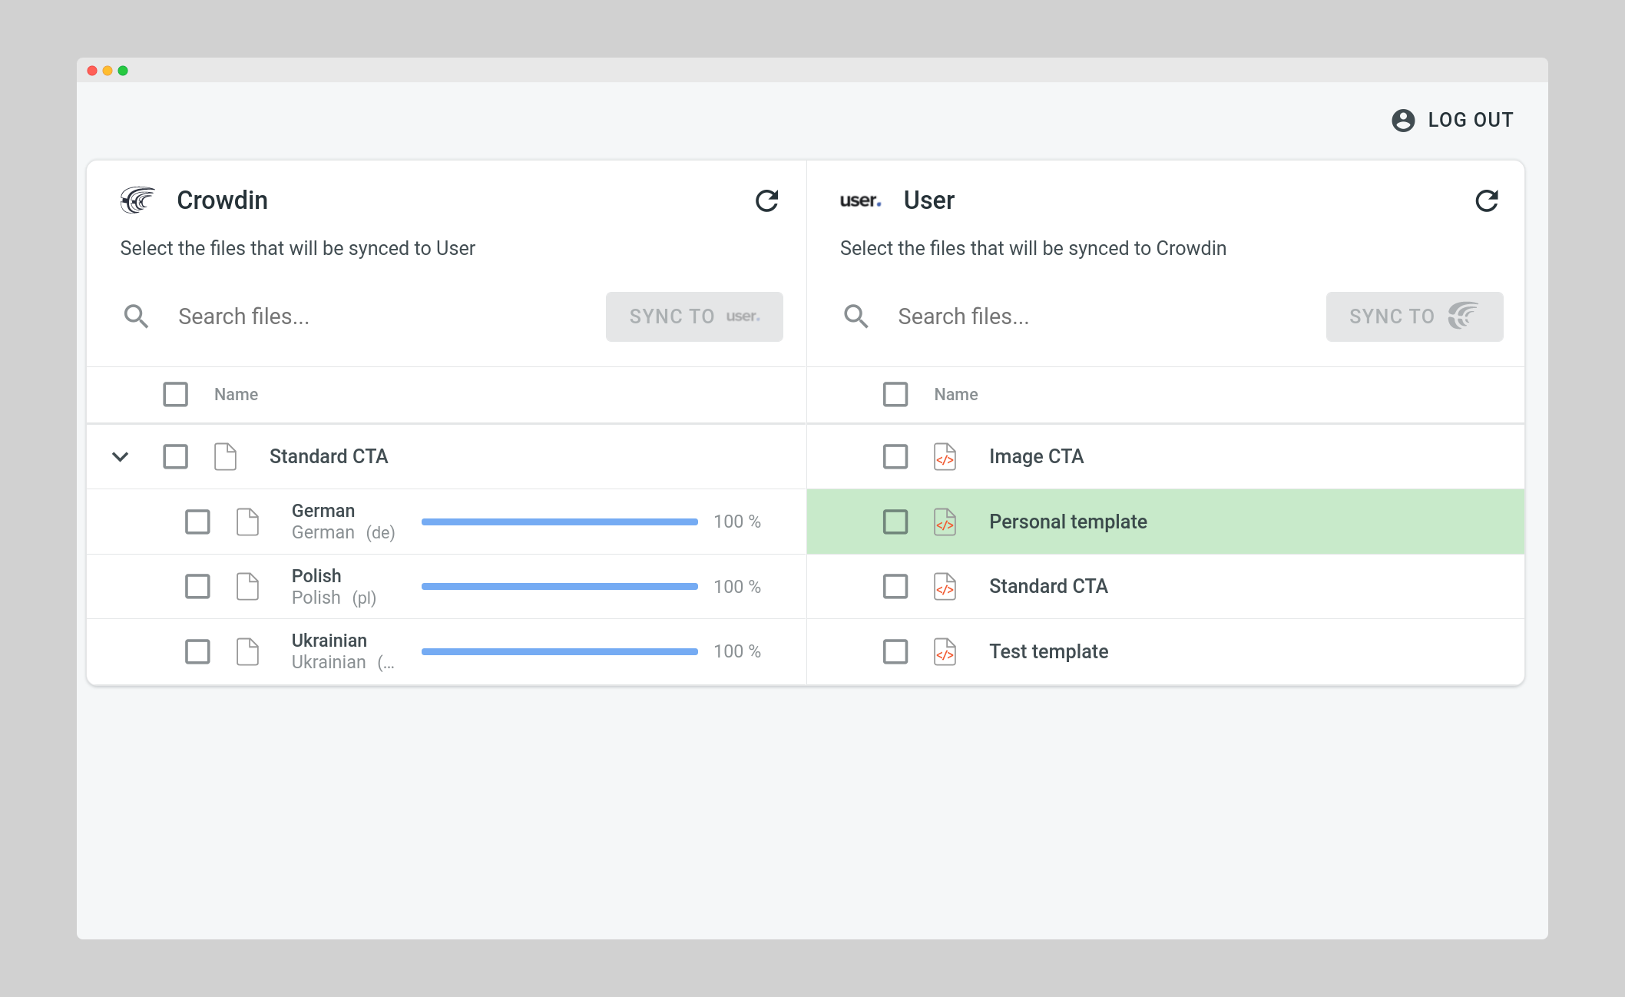Collapse the Standard CTA folder chevron
The height and width of the screenshot is (997, 1625).
[x=120, y=456]
